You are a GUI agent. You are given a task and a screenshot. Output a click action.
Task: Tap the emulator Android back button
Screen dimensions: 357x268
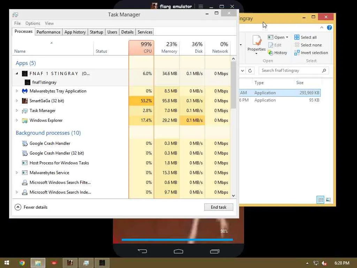tap(142, 251)
